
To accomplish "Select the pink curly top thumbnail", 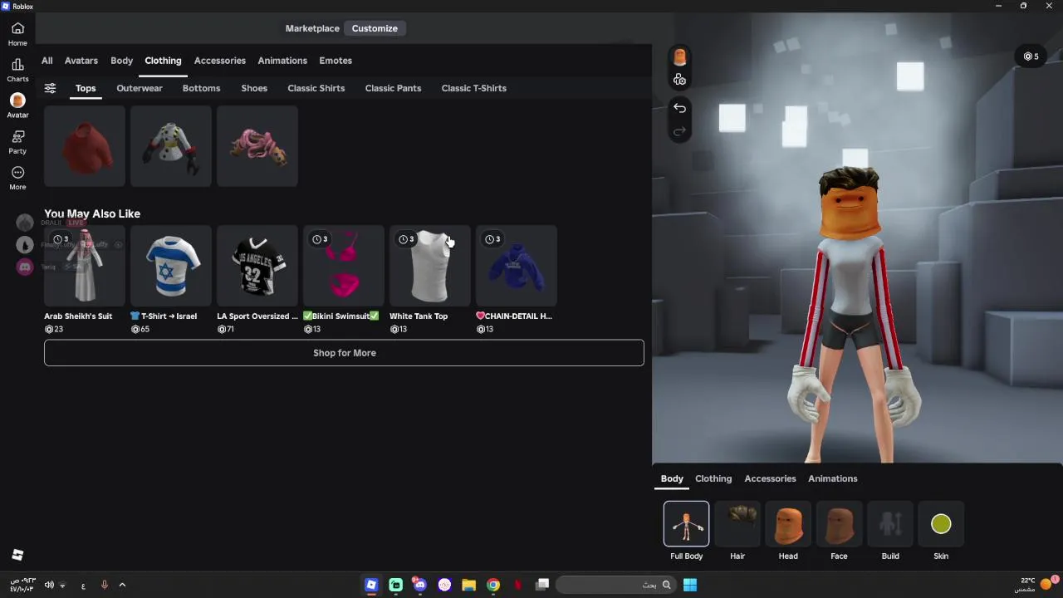I will click(257, 146).
